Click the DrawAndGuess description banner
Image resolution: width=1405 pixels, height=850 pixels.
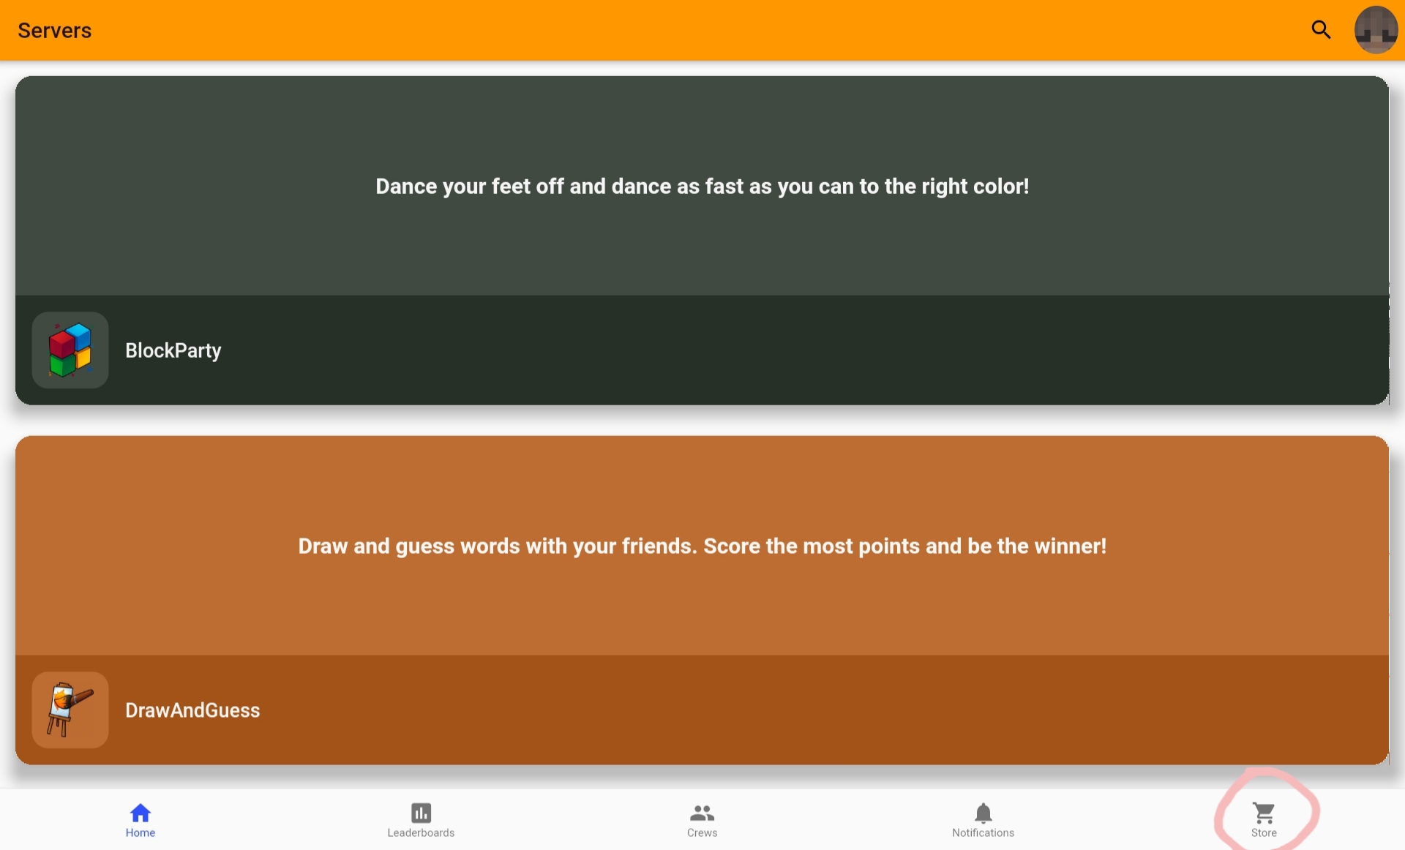coord(702,546)
